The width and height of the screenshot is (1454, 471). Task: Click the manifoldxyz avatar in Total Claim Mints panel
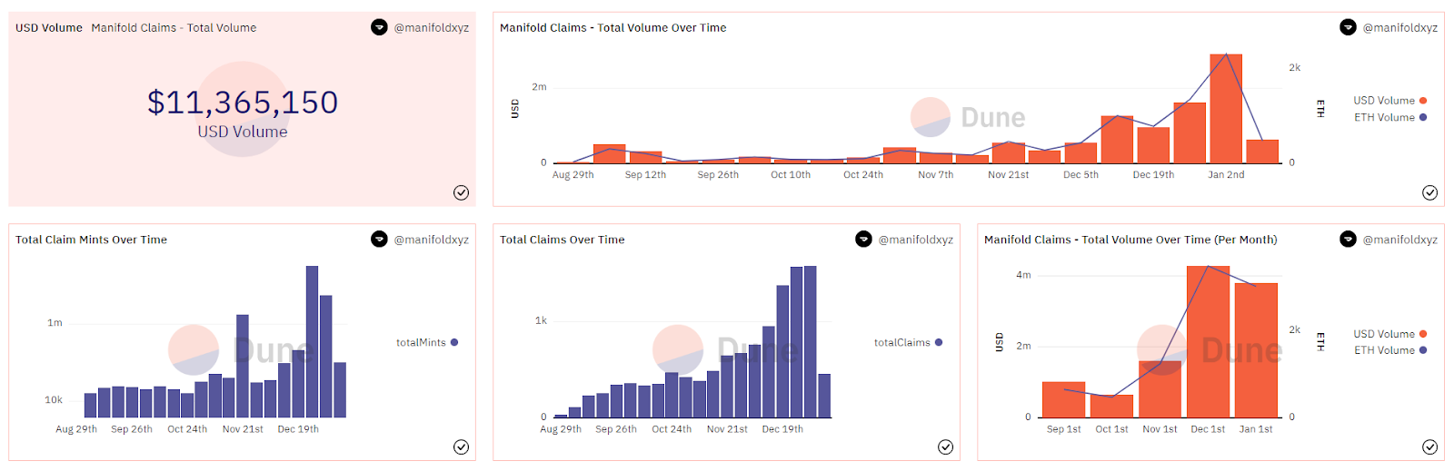(x=379, y=240)
